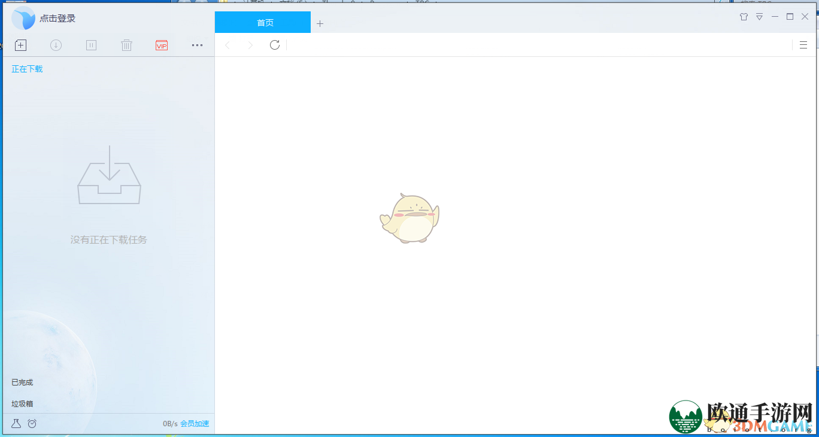Create a new download task
The height and width of the screenshot is (437, 819).
click(x=21, y=45)
